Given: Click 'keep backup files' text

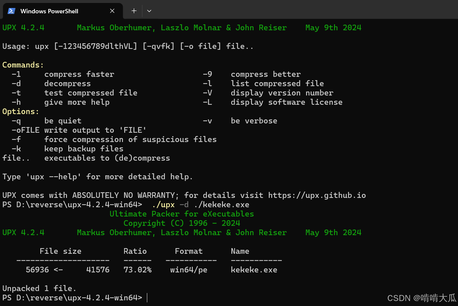Looking at the screenshot, I should (84, 149).
